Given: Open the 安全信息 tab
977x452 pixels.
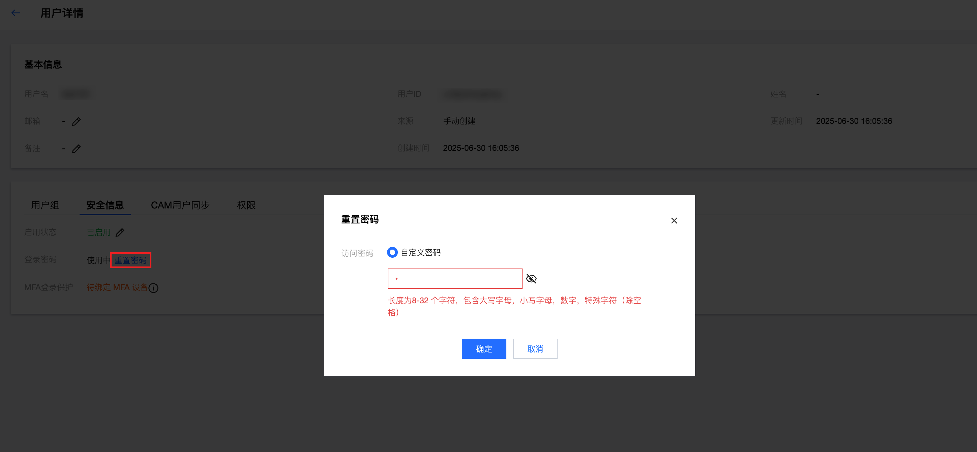Looking at the screenshot, I should click(x=105, y=205).
